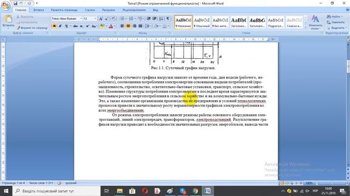Align text to the left
This screenshot has width=350, height=196.
point(122,26)
